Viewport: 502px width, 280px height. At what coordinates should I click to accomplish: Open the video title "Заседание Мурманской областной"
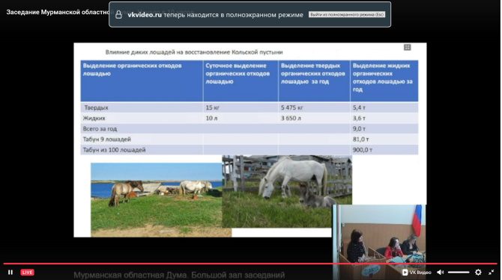click(x=58, y=12)
